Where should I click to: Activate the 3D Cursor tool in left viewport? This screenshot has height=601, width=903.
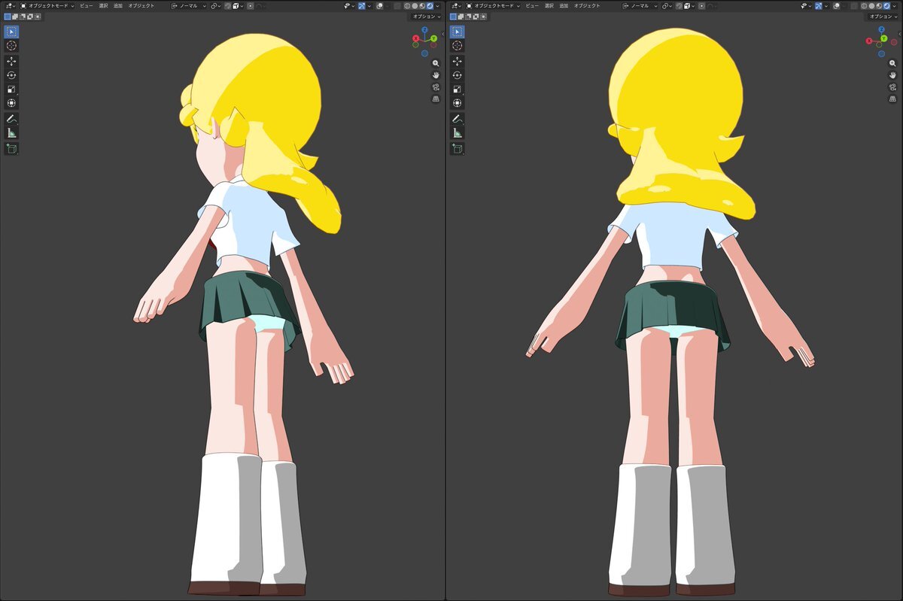11,46
